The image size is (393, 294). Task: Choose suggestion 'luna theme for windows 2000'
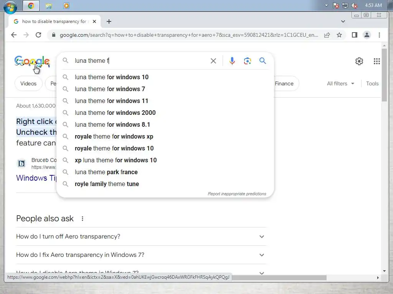coord(165,113)
